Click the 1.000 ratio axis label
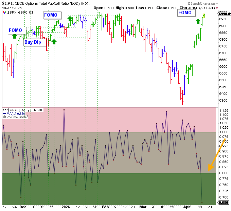This screenshot has height=211, width=231. [224, 132]
